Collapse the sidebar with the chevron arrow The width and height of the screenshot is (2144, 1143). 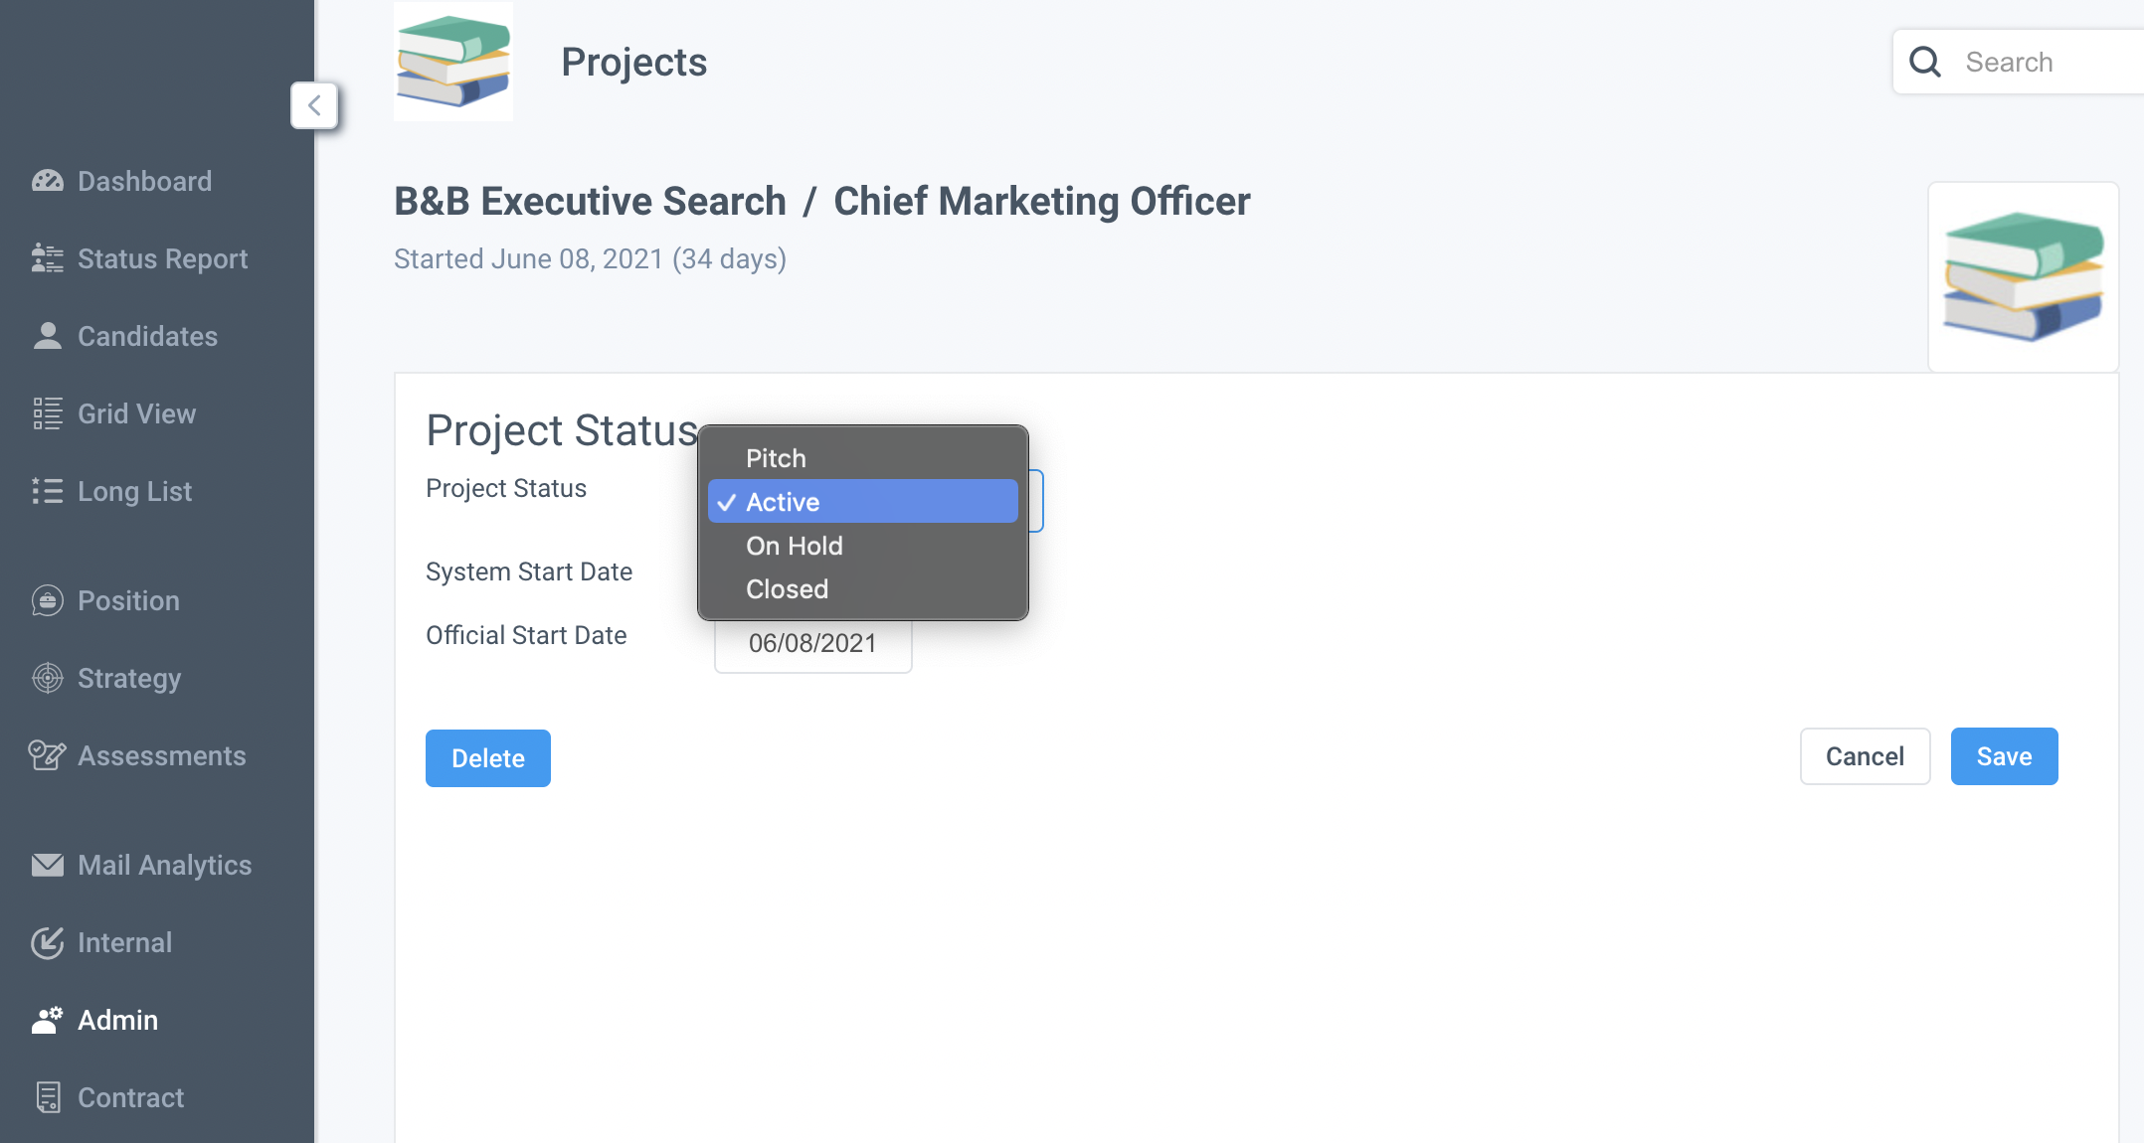pyautogui.click(x=314, y=105)
